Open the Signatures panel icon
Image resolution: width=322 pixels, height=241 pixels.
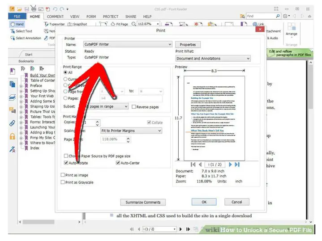(13, 149)
